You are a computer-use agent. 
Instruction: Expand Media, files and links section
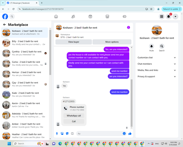157,70
